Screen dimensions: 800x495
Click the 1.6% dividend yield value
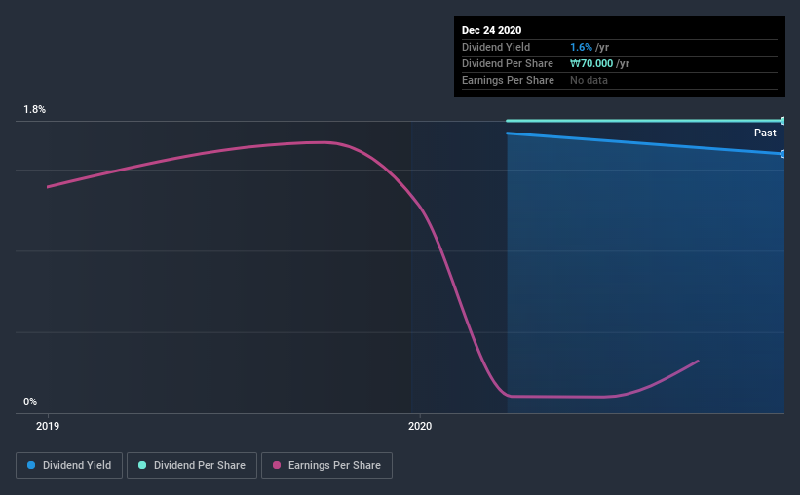point(581,47)
